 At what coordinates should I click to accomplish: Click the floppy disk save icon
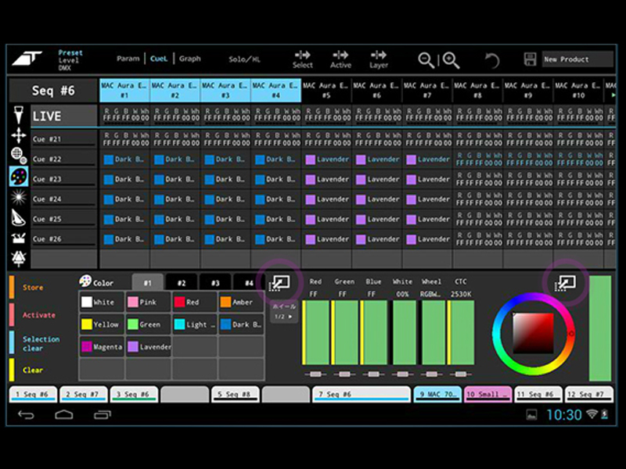[530, 59]
